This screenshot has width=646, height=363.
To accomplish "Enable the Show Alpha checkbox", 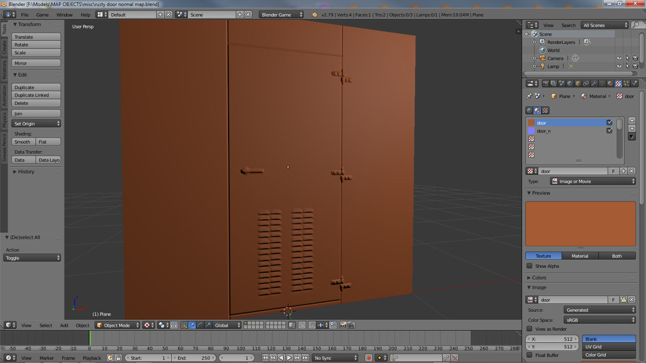I will (529, 266).
